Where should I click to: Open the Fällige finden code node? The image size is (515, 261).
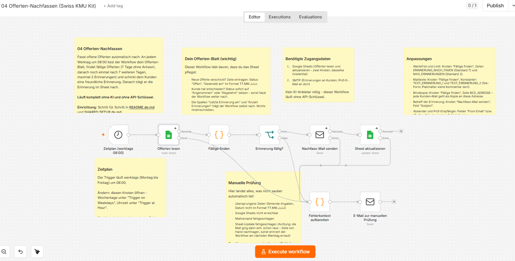coord(219,135)
